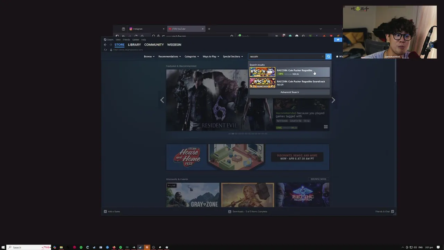Expand the Browse dropdown

click(x=150, y=56)
